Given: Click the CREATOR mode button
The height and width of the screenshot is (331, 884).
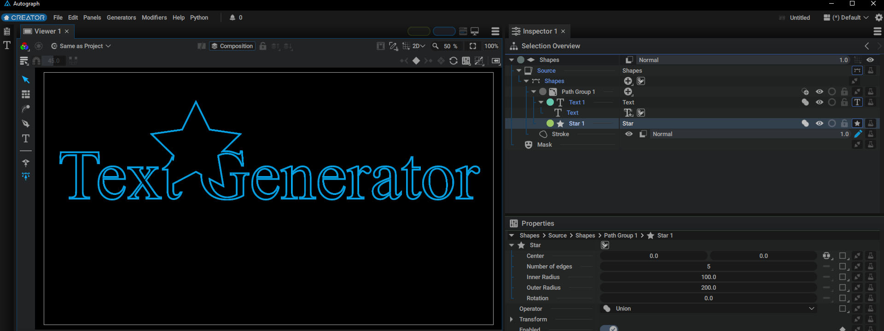Looking at the screenshot, I should pos(24,17).
